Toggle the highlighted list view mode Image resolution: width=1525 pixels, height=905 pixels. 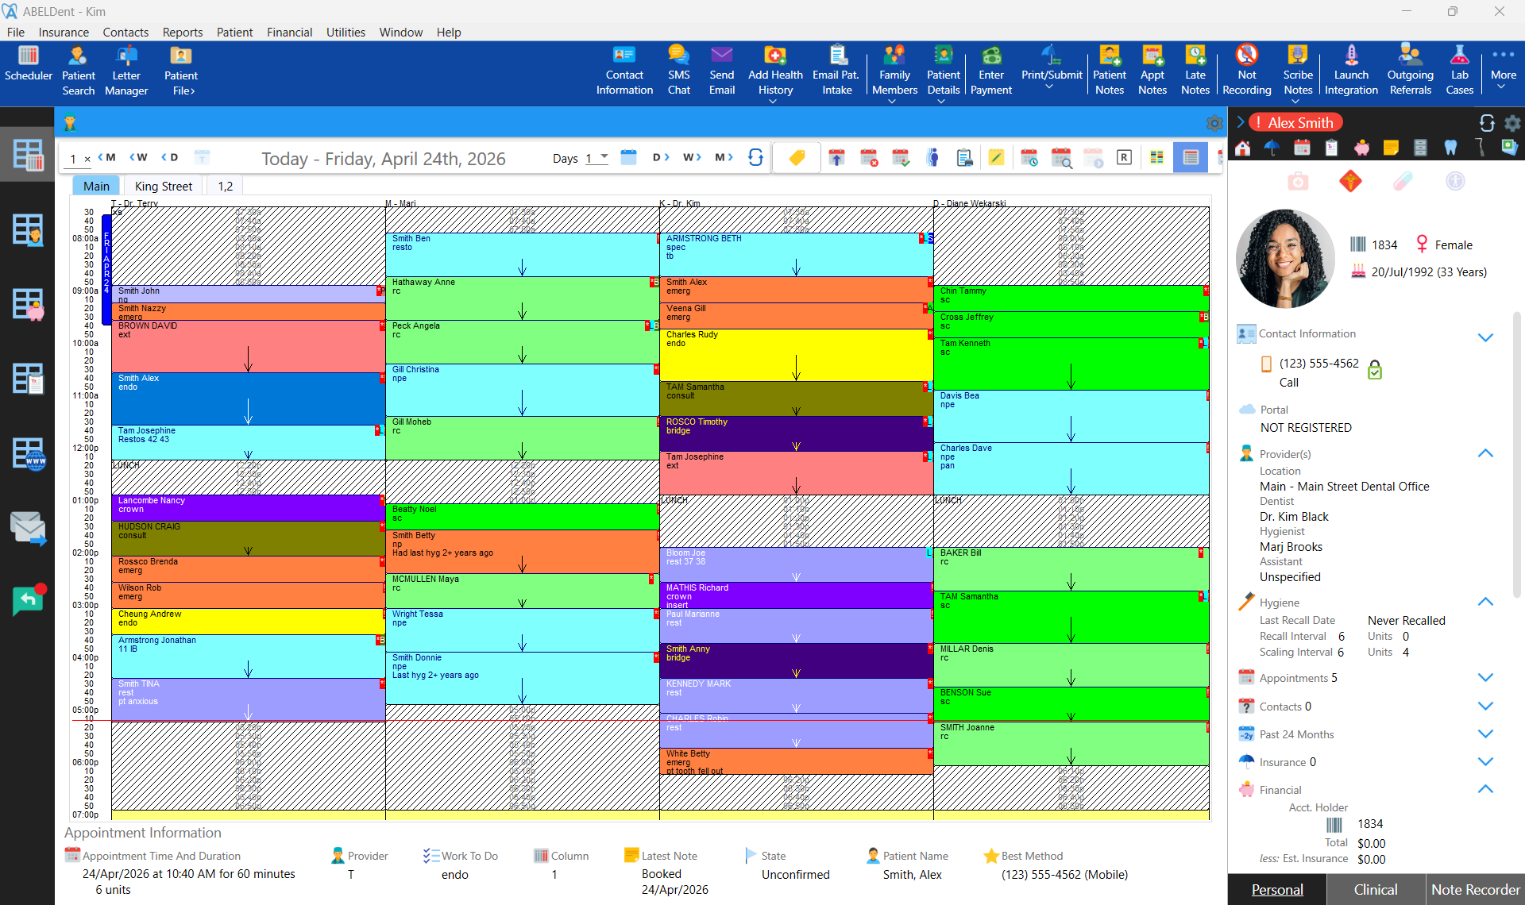coord(1191,156)
